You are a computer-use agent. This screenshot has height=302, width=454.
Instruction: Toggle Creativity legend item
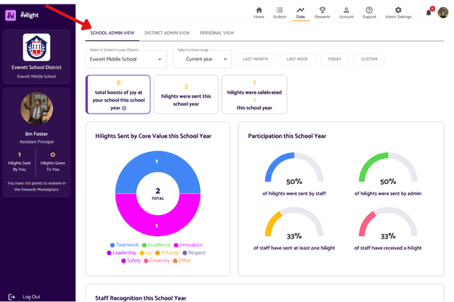[157, 260]
